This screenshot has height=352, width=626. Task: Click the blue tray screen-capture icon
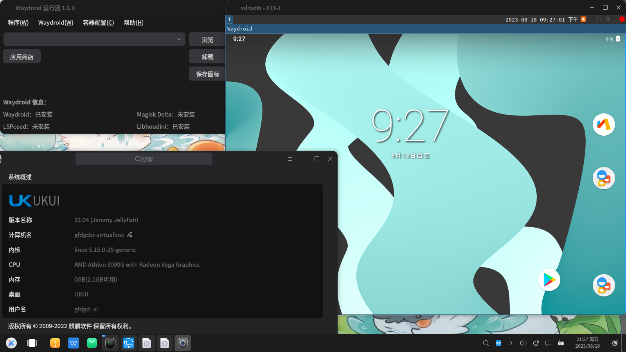point(498,343)
